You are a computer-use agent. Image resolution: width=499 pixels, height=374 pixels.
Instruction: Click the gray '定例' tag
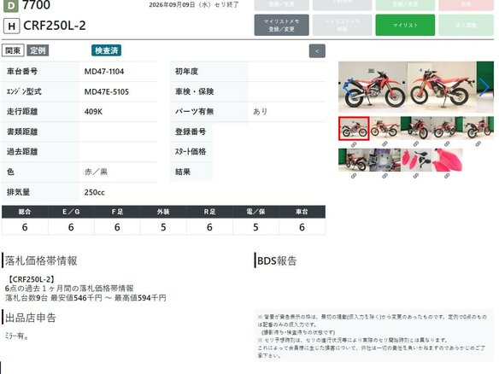coord(38,50)
